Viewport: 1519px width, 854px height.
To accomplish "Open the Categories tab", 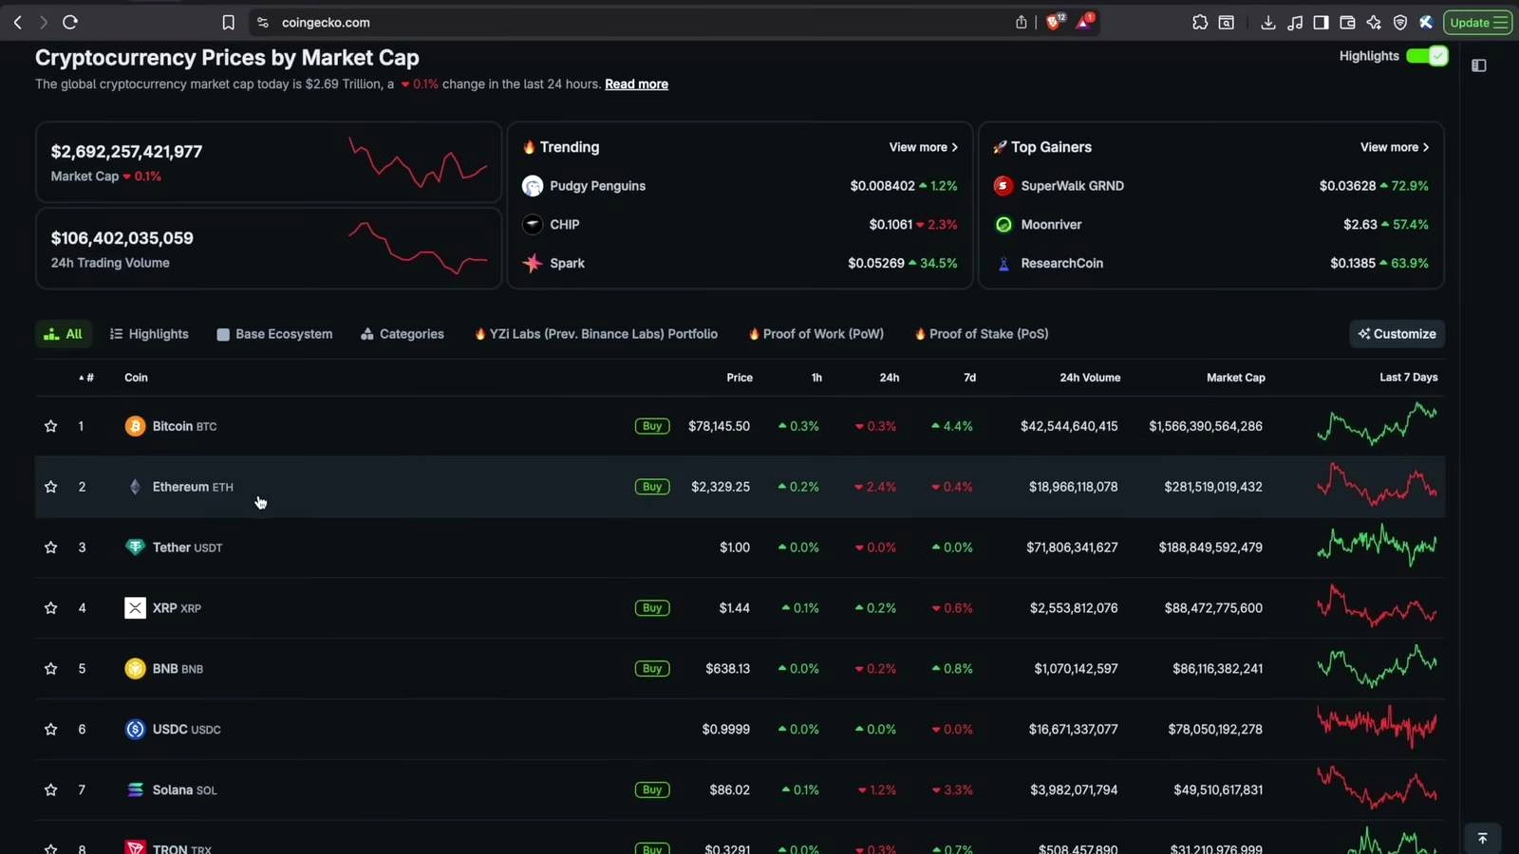I will coord(403,334).
